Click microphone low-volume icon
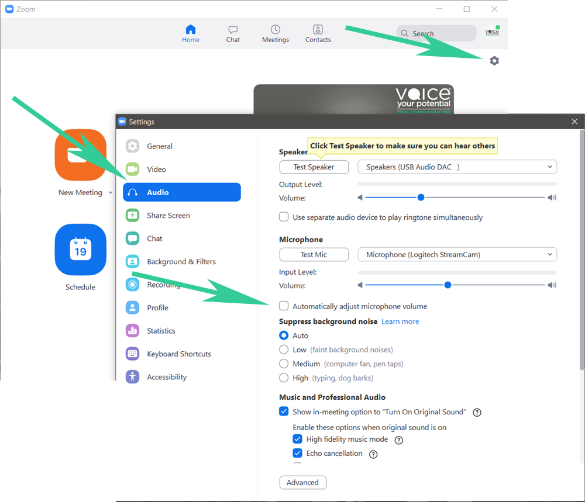The width and height of the screenshot is (585, 502). click(360, 285)
